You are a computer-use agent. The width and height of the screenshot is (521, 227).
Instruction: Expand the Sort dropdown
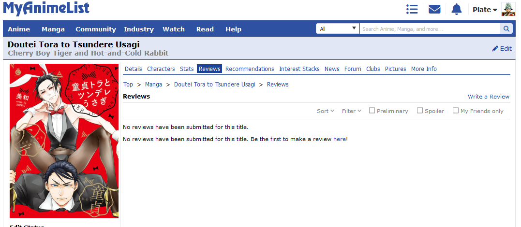point(325,111)
